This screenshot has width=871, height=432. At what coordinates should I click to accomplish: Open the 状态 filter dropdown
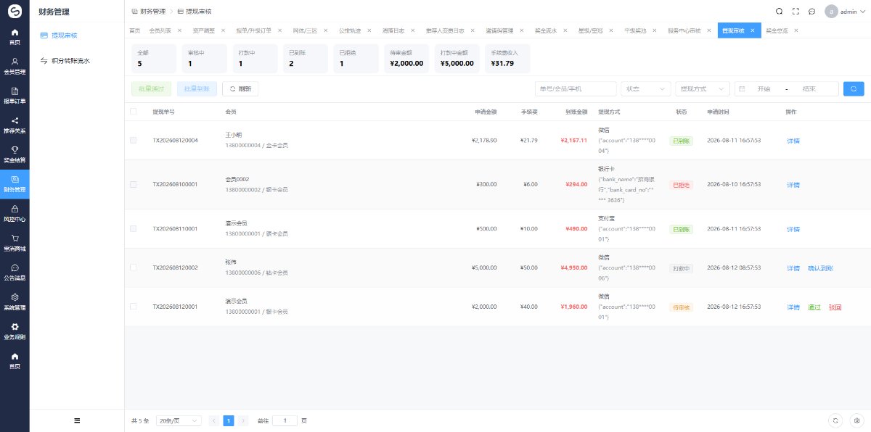point(645,88)
